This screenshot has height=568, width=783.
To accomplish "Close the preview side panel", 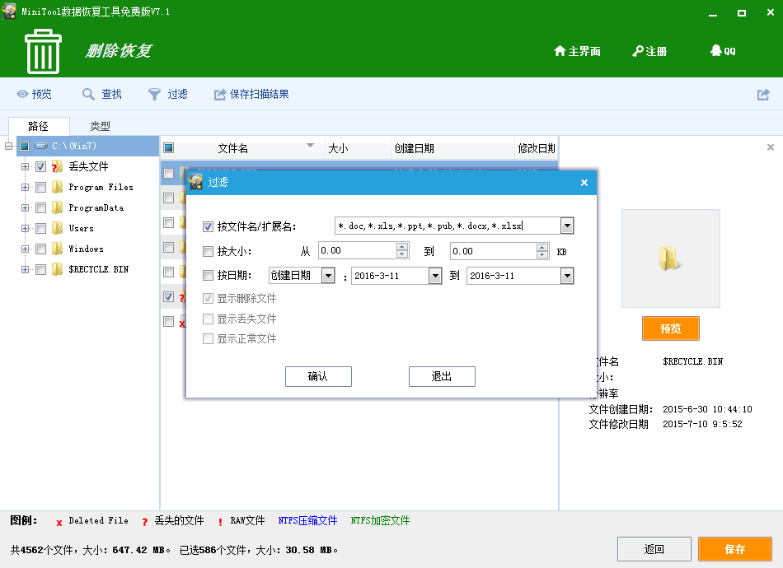I will [771, 147].
